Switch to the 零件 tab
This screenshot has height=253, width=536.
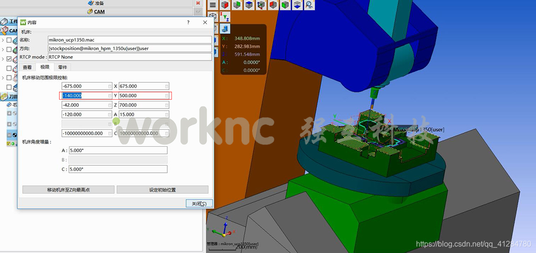pos(62,67)
